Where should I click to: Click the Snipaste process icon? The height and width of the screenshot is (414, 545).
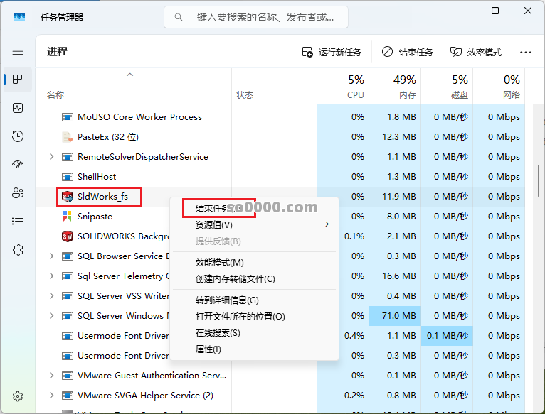pyautogui.click(x=67, y=216)
